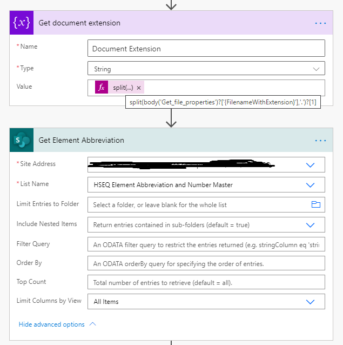Image resolution: width=343 pixels, height=345 pixels.
Task: Click the chevron beside Hide advanced options
Action: coord(93,324)
